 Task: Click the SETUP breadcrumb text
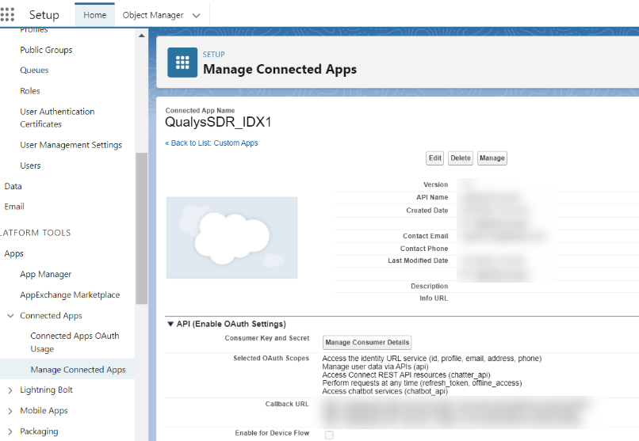213,55
